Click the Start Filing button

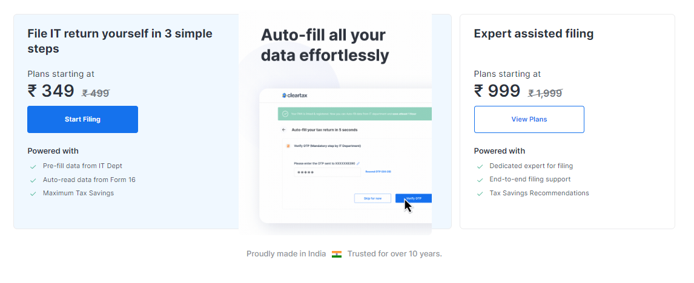tap(83, 119)
